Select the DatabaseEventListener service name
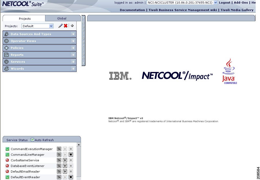 pyautogui.click(x=27, y=166)
